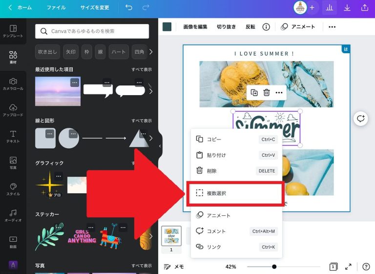Open three-dot more options in toolbar
The width and height of the screenshot is (375, 274).
tap(332, 27)
